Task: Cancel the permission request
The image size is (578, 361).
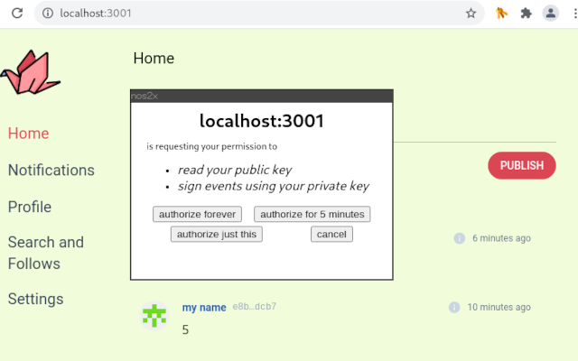Action: pyautogui.click(x=331, y=234)
